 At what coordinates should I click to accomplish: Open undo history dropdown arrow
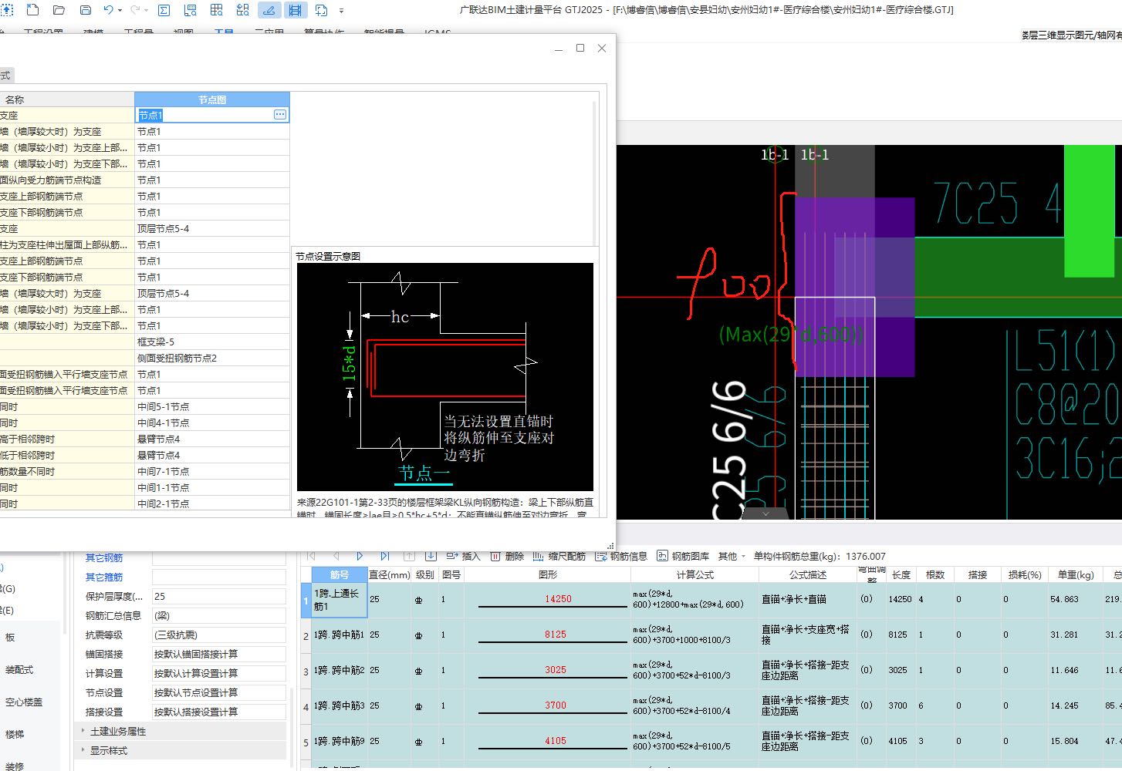(120, 11)
